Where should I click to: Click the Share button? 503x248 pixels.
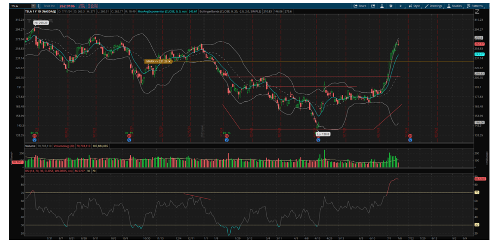pyautogui.click(x=360, y=6)
